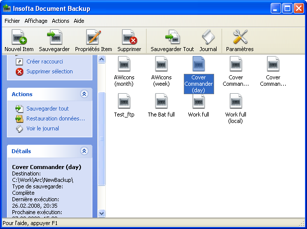Collapse the Détails panel chevron
The height and width of the screenshot is (229, 307).
[84, 151]
